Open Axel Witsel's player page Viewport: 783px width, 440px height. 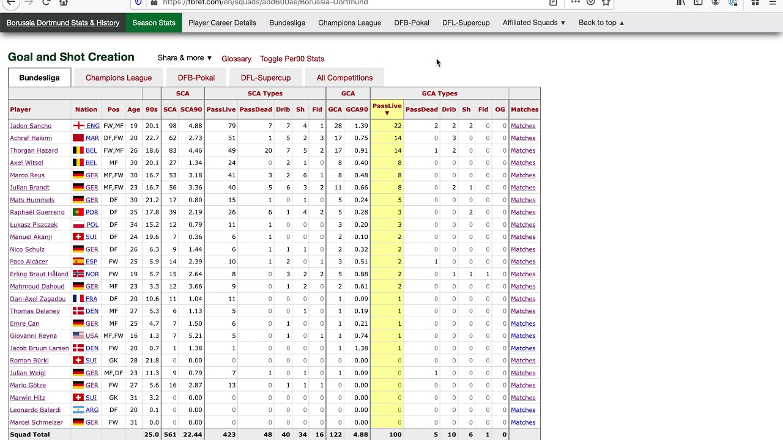[x=26, y=163]
